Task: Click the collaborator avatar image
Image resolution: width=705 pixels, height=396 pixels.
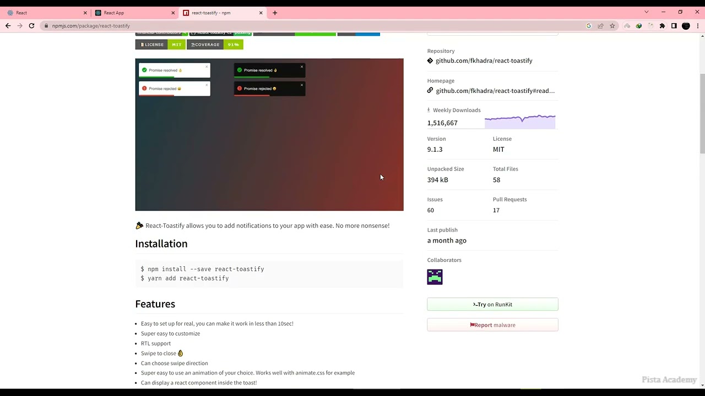Action: (435, 277)
